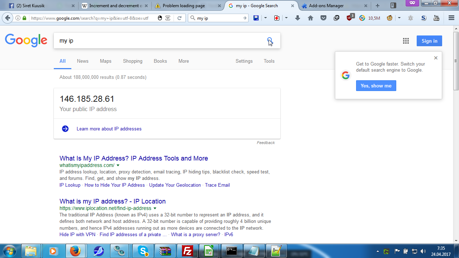
Task: Click the volume speaker tray icon
Action: click(x=423, y=251)
